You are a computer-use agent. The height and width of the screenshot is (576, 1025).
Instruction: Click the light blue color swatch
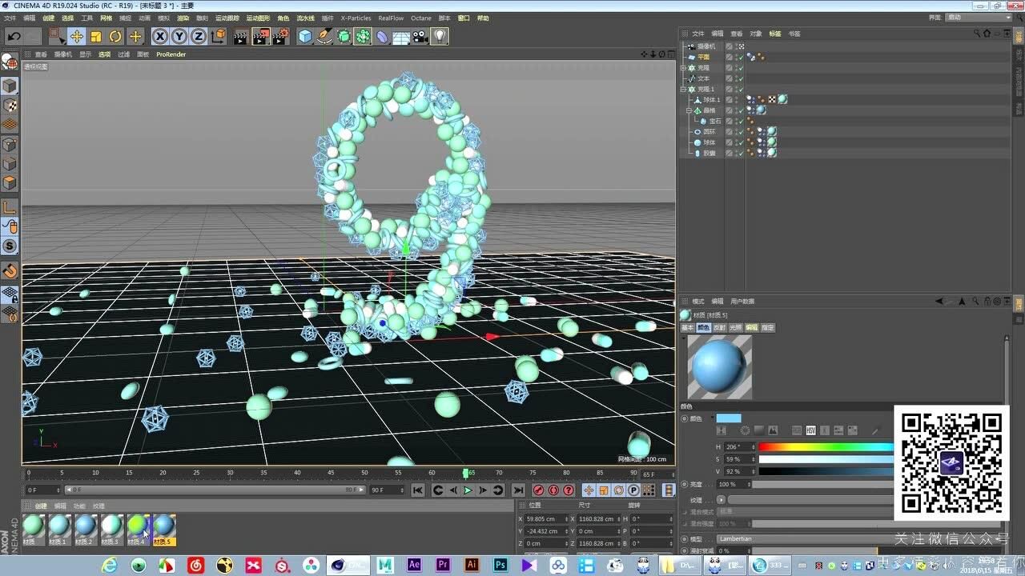(x=728, y=418)
